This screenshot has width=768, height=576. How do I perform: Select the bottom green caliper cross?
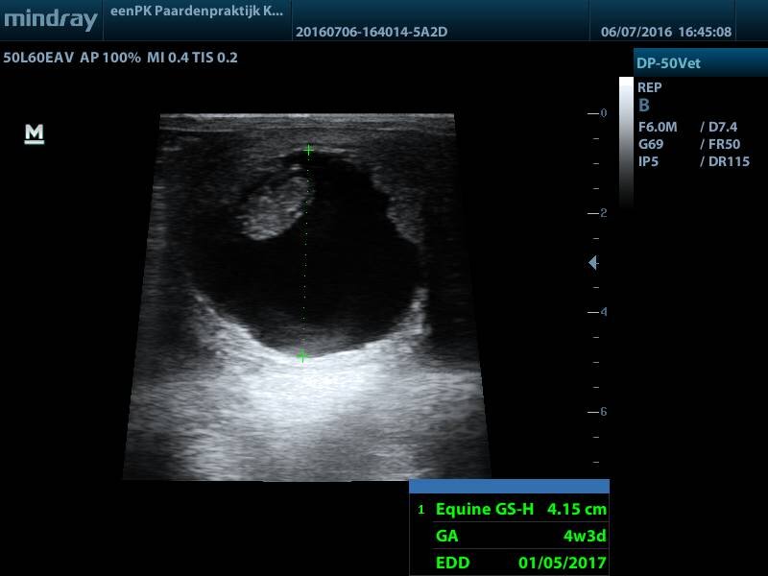pyautogui.click(x=302, y=356)
